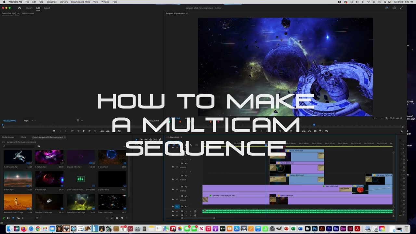Open Graphics and Titles menu

coord(80,2)
